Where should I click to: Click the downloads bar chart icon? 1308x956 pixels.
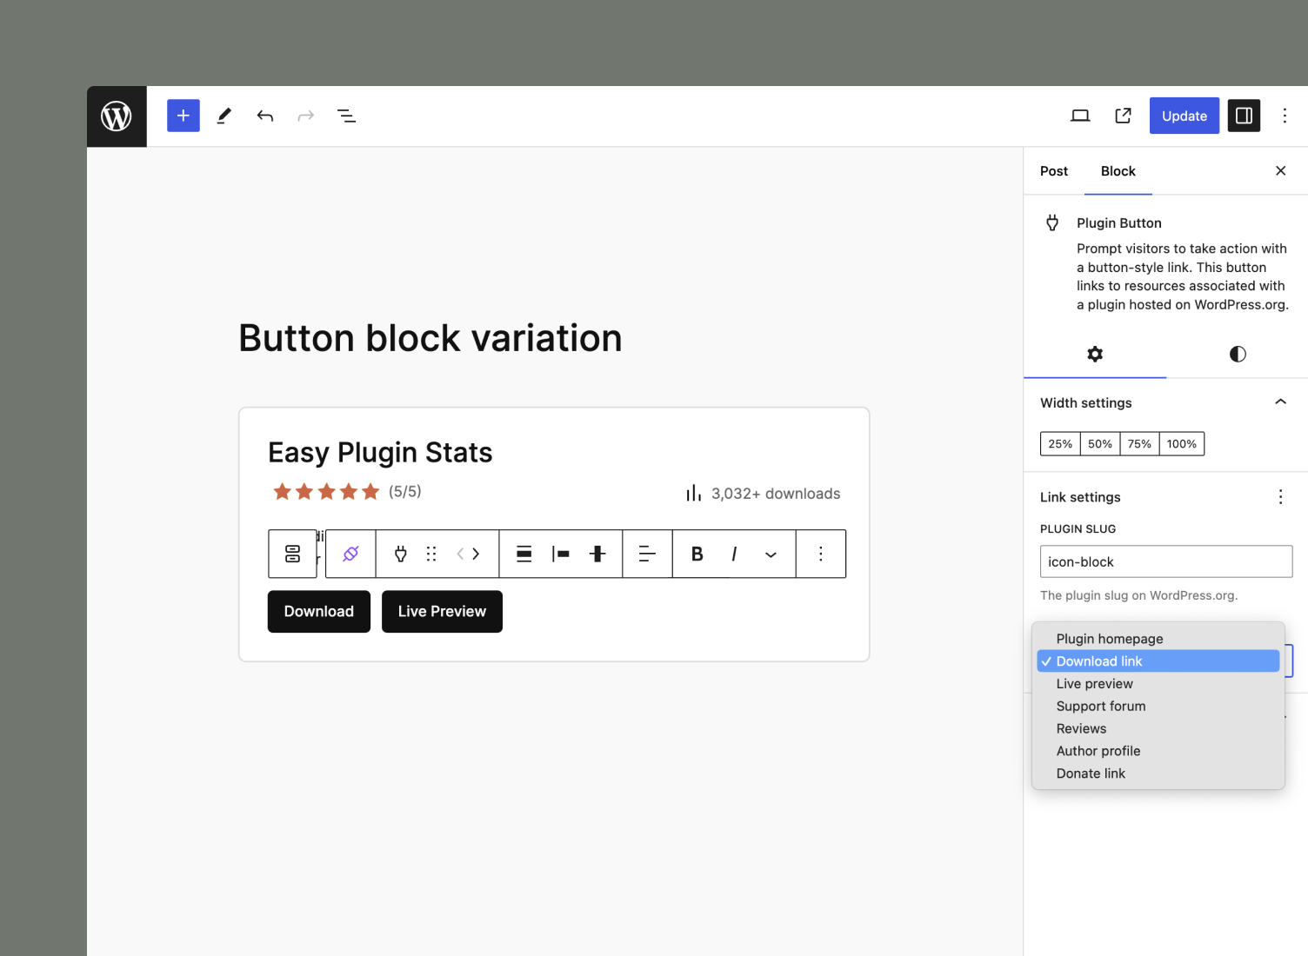(693, 493)
